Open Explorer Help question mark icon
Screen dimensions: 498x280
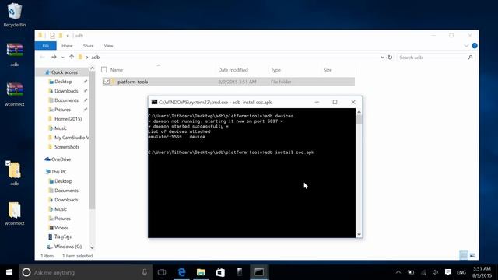(475, 46)
